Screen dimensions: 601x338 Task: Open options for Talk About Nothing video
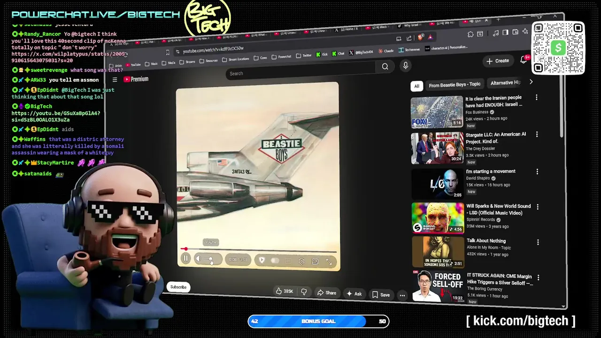click(x=538, y=242)
